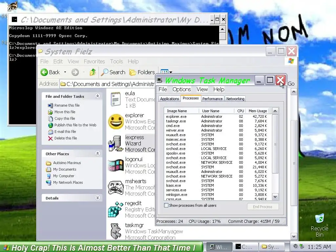Collapse the File and Folder Tasks panel
Image resolution: width=336 pixels, height=252 pixels.
[97, 96]
